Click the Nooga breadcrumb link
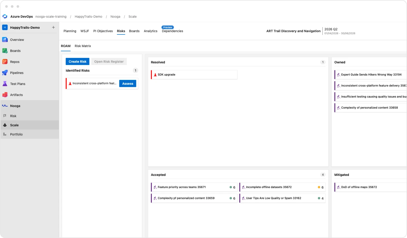The width and height of the screenshot is (407, 238). pos(115,17)
